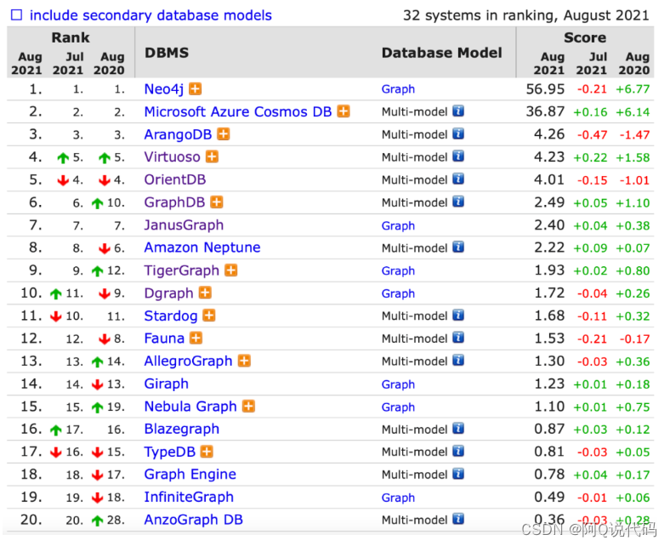Click the blue info icon in the TypeDB row
Screen dimensions: 670x546
[458, 451]
